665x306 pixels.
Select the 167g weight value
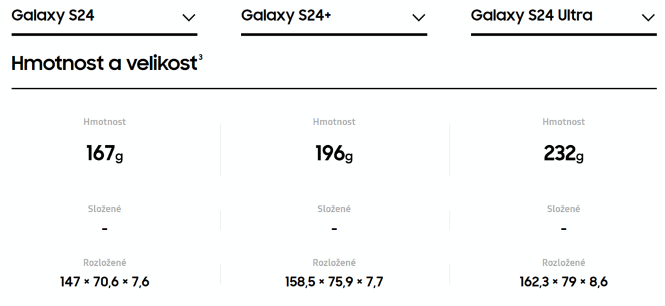point(105,153)
